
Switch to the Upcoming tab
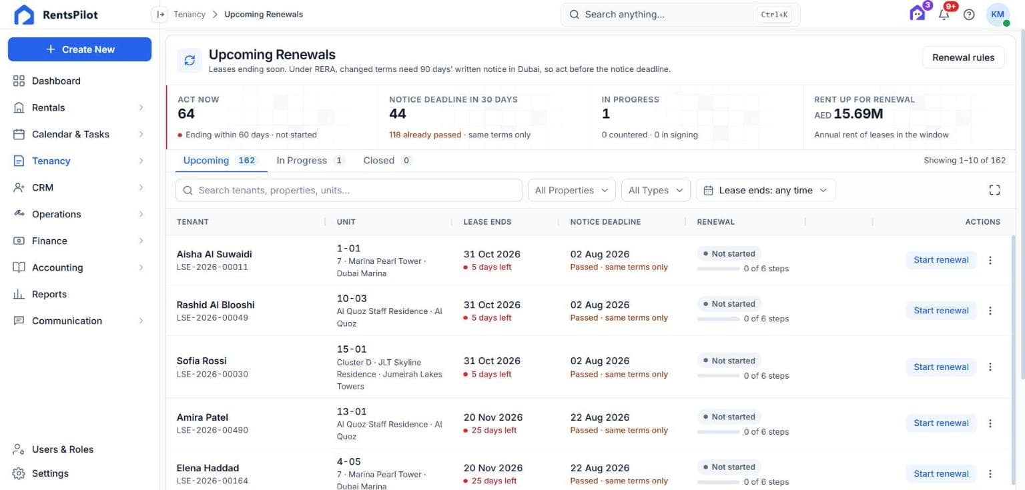[x=221, y=161]
